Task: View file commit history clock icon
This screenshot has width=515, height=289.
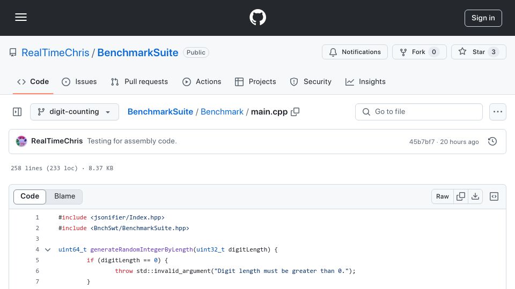Action: 492,141
